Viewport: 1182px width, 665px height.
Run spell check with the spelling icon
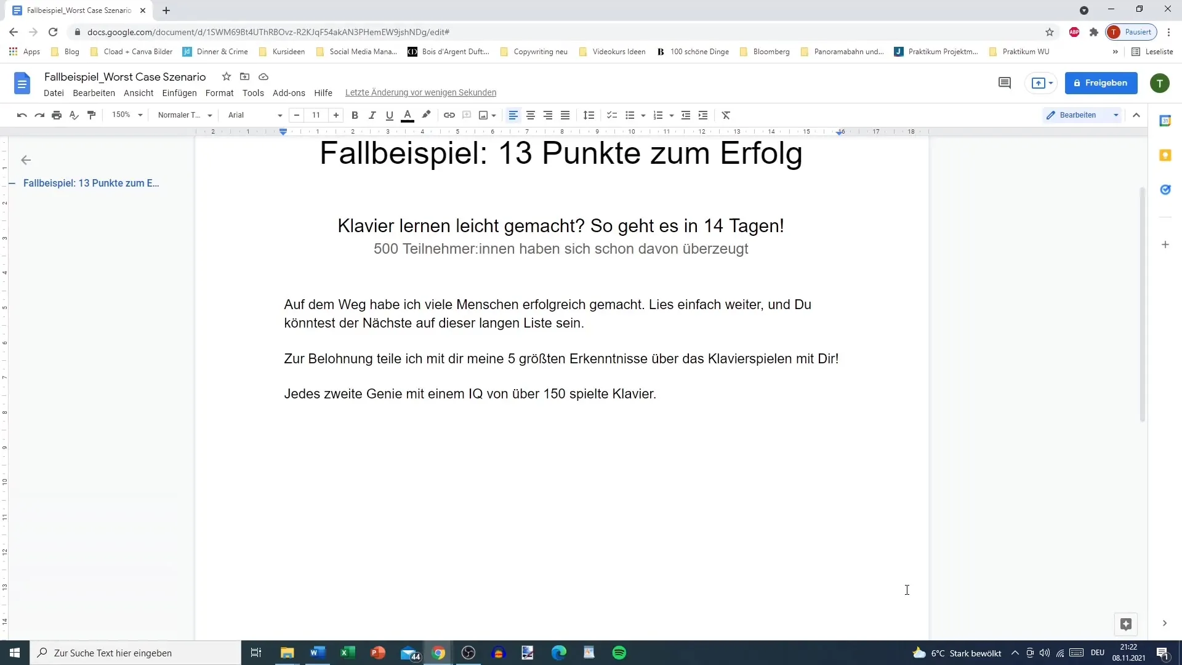(x=74, y=115)
